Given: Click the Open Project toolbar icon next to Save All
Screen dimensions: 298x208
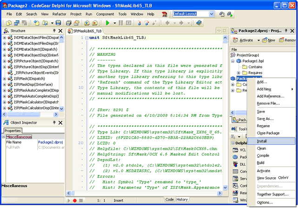Looking at the screenshot, I should pos(77,23).
